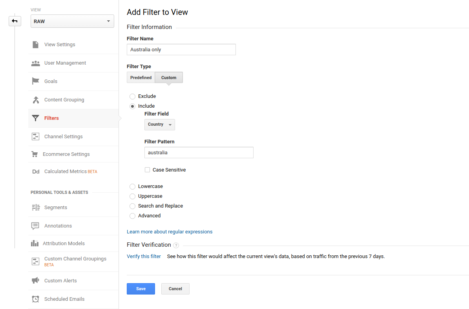The width and height of the screenshot is (469, 309).
Task: Click the Filter Pattern text field
Action: [199, 153]
